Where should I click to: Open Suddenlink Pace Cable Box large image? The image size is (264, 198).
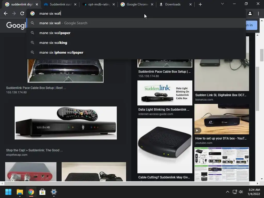(x=65, y=71)
